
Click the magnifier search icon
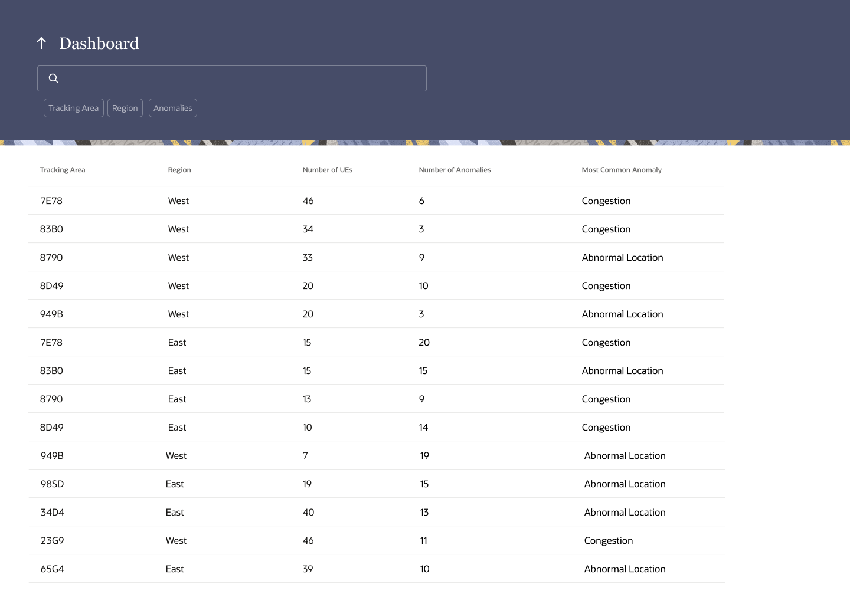[x=53, y=78]
